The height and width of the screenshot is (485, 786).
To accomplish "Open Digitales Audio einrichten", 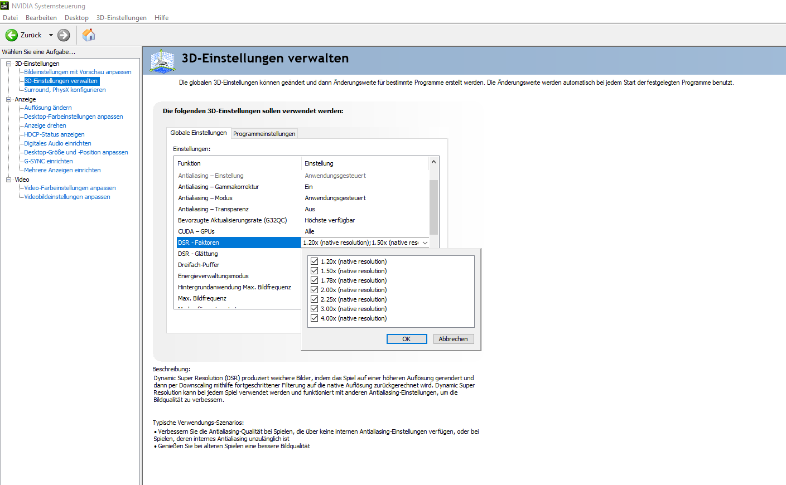I will tap(57, 143).
